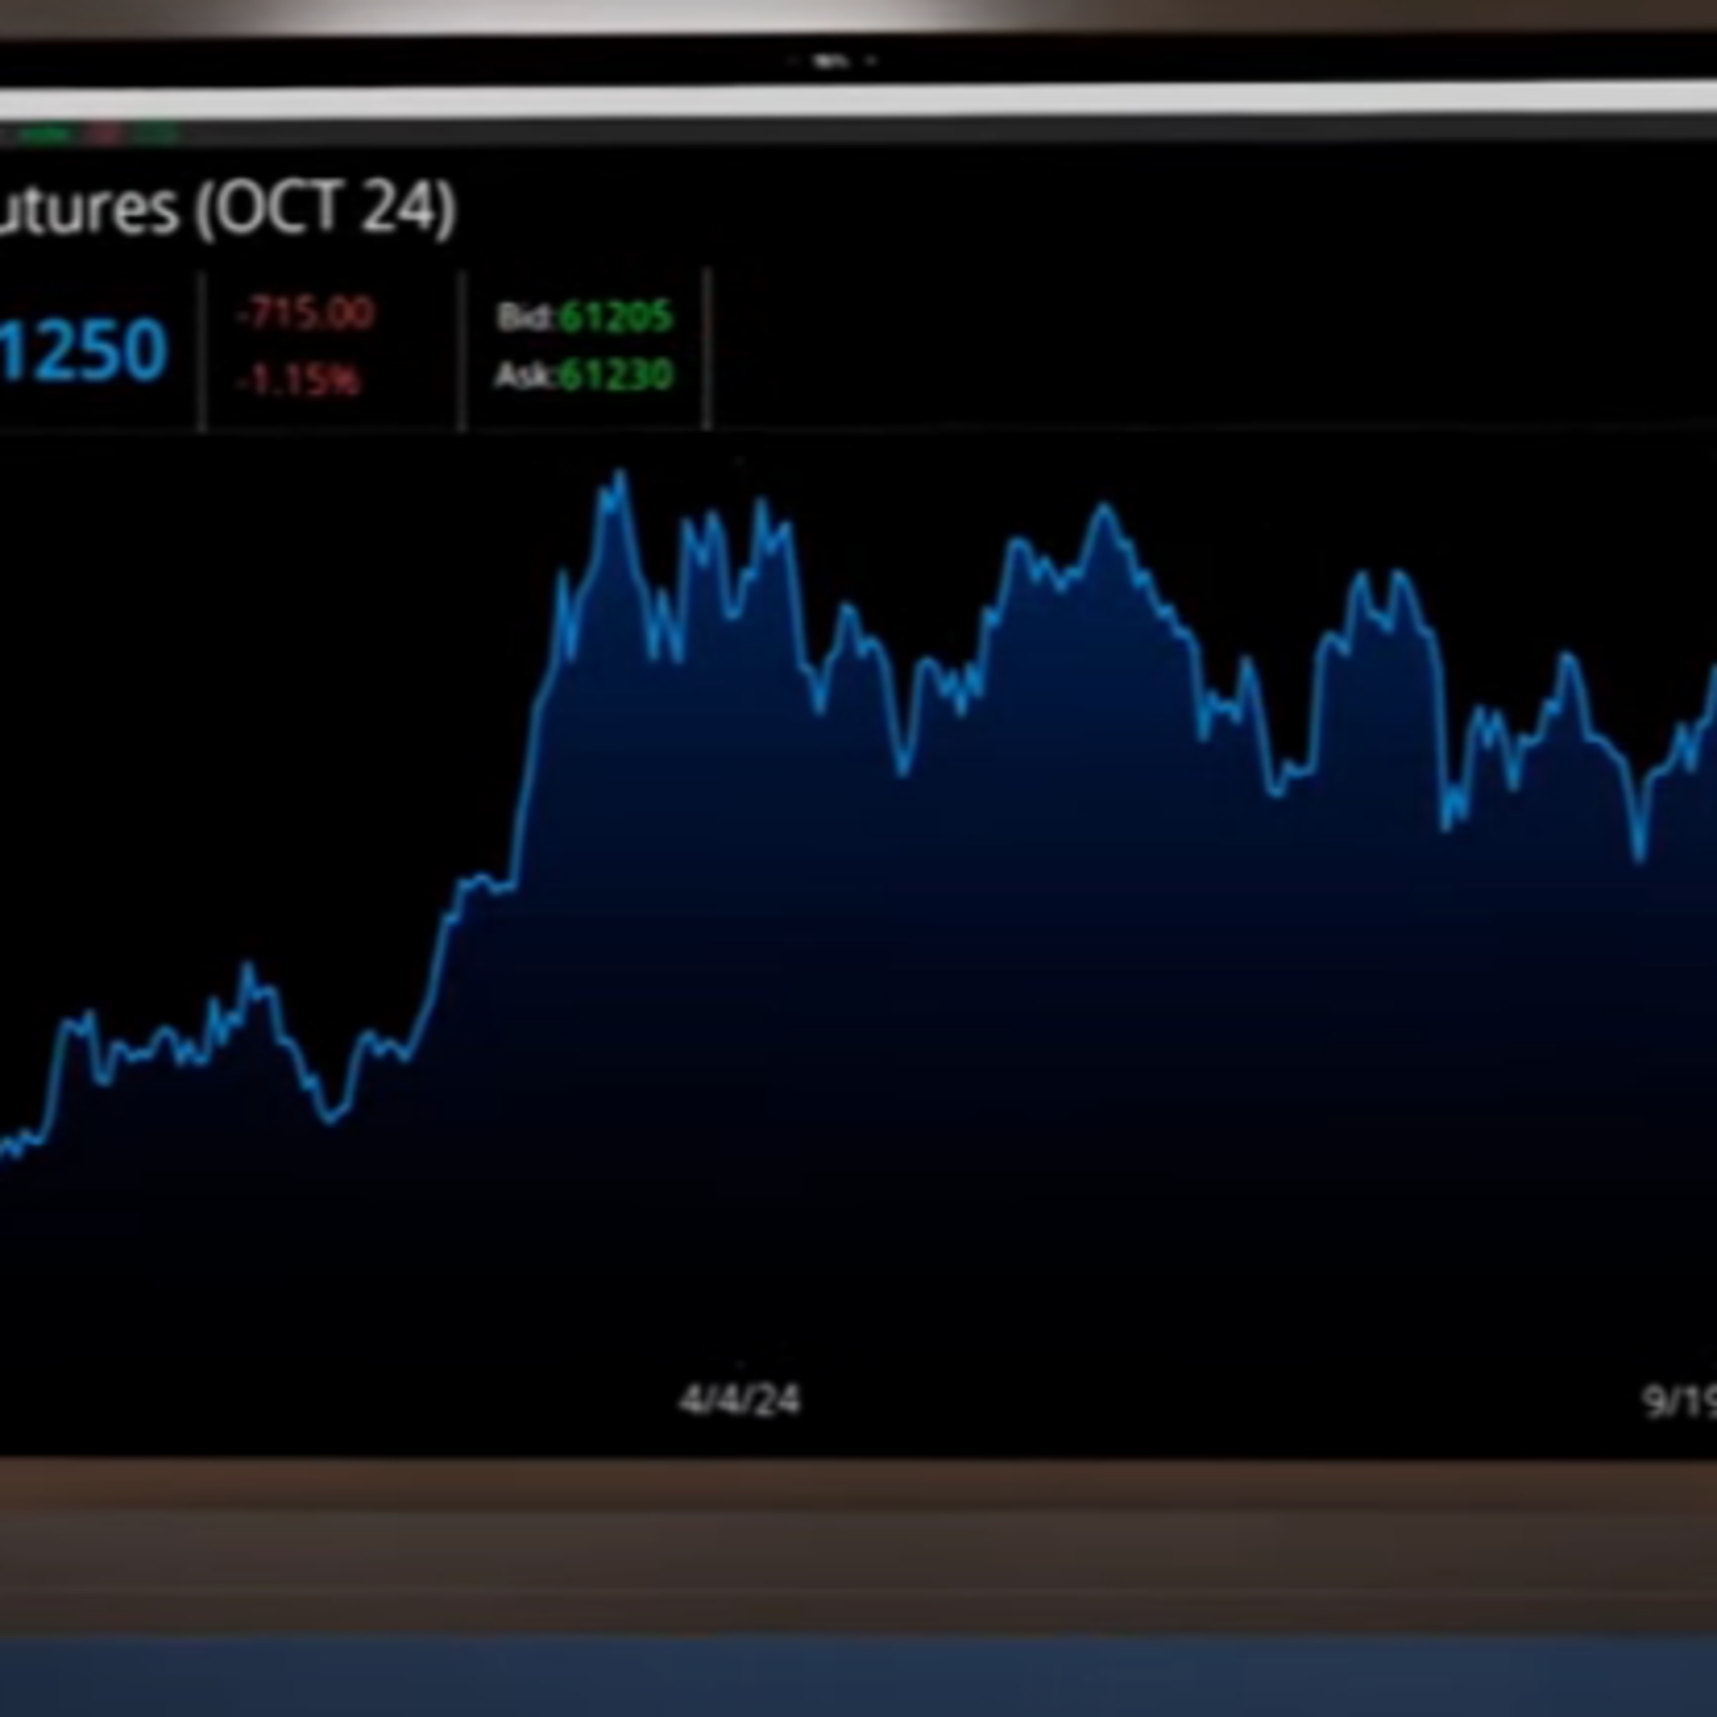Select the last price ending in 1250
Screen dimensions: 1717x1717
[x=85, y=349]
